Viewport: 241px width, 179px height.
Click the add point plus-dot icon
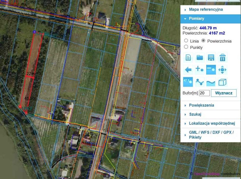(200, 70)
